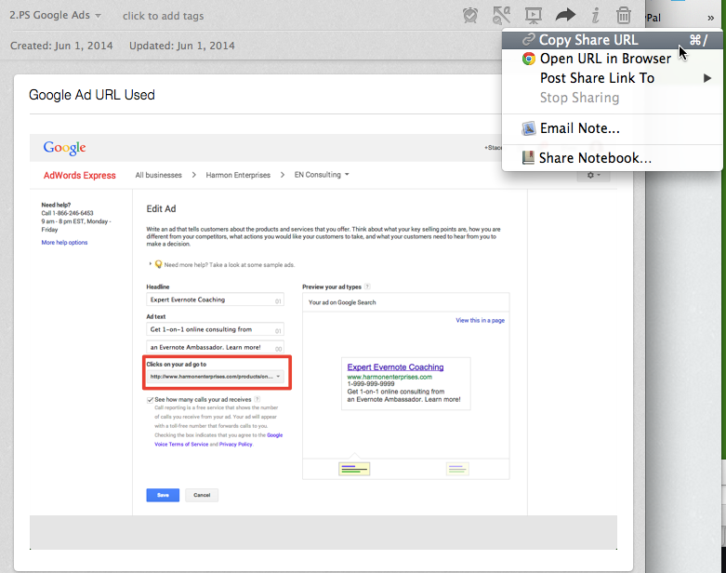The image size is (726, 573).
Task: Click the Google Ad URL Used note title
Action: coord(92,95)
